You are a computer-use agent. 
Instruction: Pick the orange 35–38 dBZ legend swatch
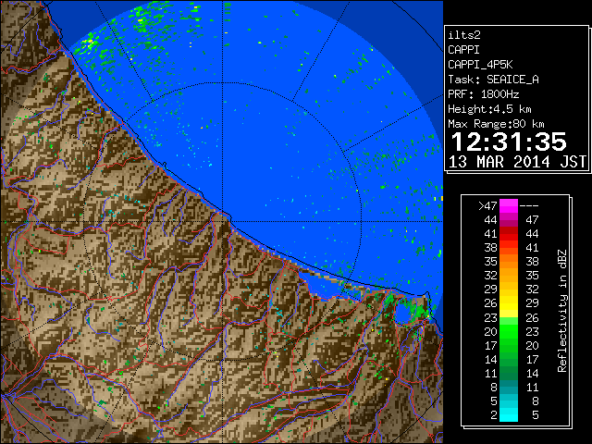[x=509, y=261]
